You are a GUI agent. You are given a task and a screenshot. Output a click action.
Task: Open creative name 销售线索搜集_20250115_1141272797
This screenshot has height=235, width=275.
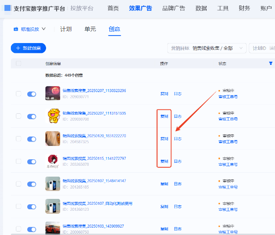[94, 158]
